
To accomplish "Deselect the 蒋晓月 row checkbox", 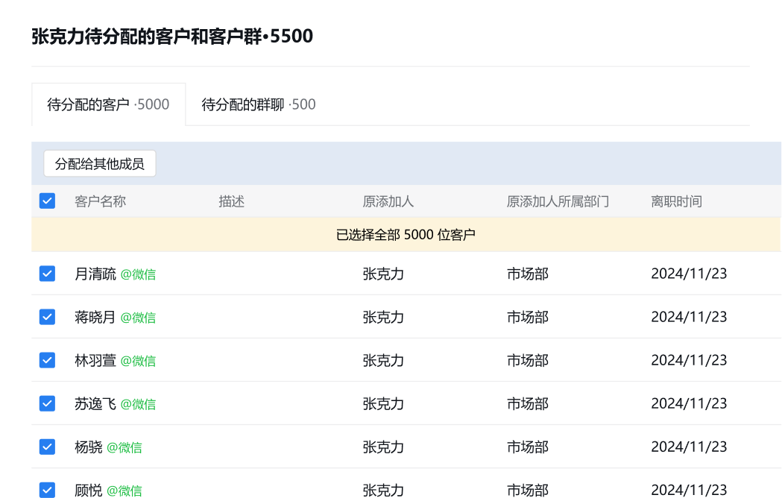I will click(47, 317).
